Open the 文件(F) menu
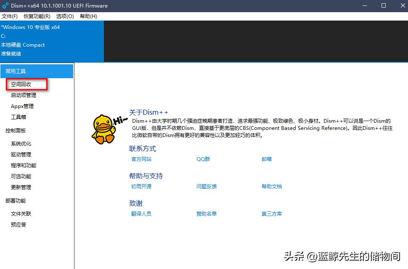Screen dimensions: 408x269 [10, 16]
